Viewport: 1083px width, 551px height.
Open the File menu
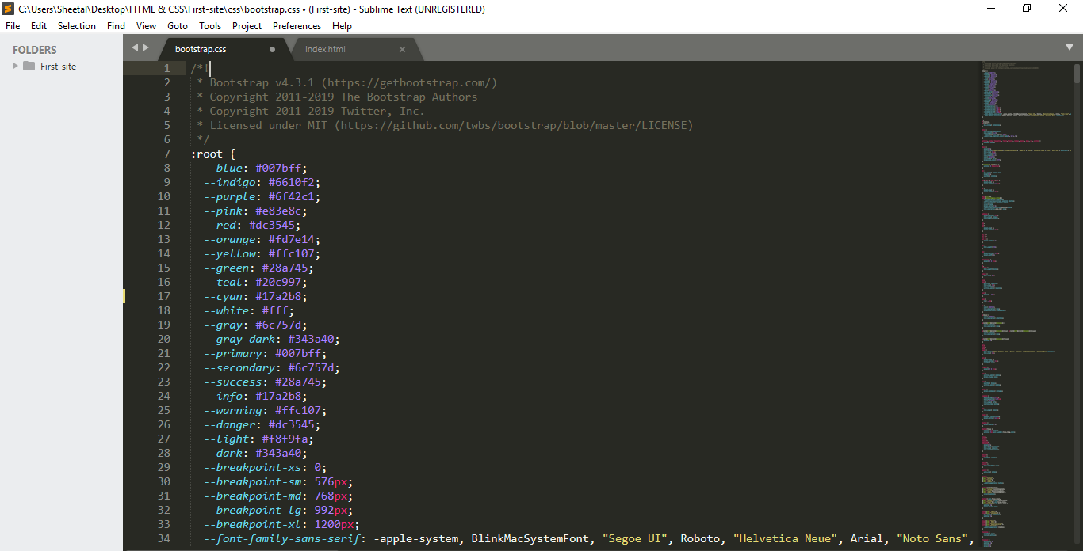click(13, 26)
